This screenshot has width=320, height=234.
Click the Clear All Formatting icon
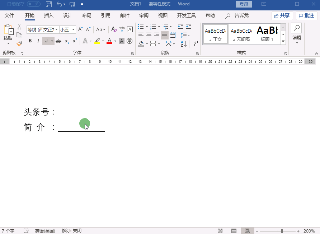[x=114, y=29]
